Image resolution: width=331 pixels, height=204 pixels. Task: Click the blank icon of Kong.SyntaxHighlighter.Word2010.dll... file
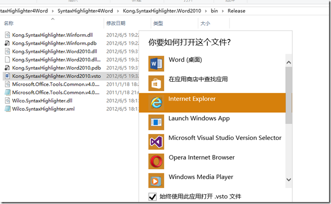pos(7,60)
